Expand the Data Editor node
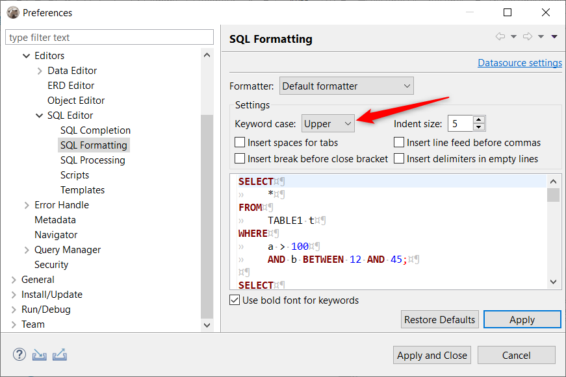The image size is (566, 377). [40, 71]
